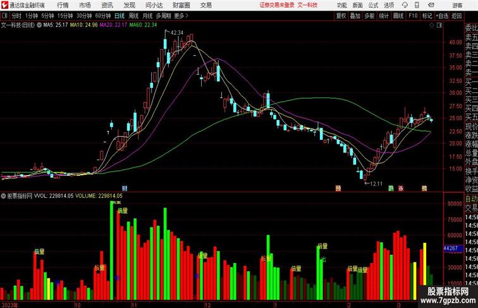
Task: Click the 12.11 low price label
Action: click(x=376, y=183)
